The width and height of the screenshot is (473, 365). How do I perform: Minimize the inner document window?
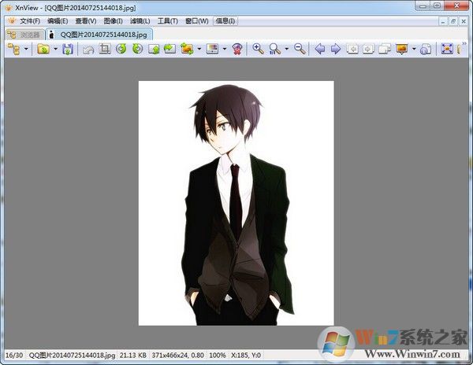click(x=443, y=21)
